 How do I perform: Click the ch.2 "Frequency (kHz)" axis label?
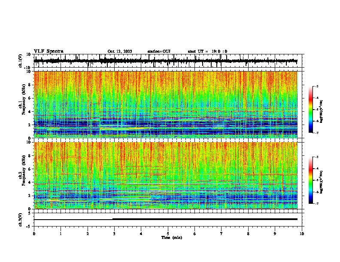pos(24,170)
